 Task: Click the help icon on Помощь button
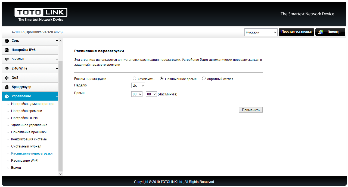[321, 32]
